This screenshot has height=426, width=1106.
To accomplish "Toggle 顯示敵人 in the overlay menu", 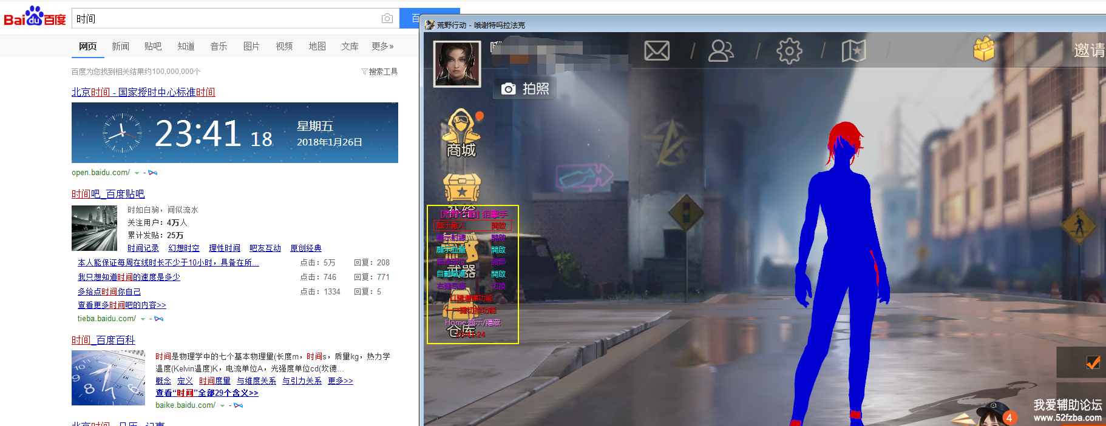I will (472, 225).
